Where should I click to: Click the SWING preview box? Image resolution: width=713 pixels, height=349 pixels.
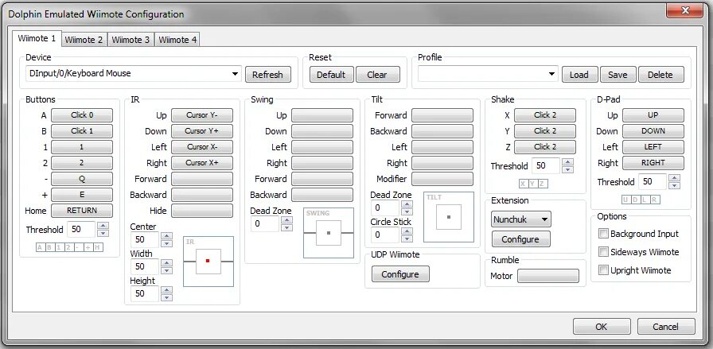pos(329,233)
